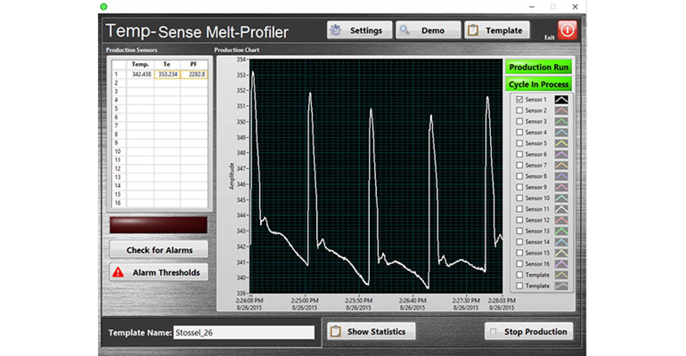Click the Sensor 1 white line icon

[x=561, y=100]
